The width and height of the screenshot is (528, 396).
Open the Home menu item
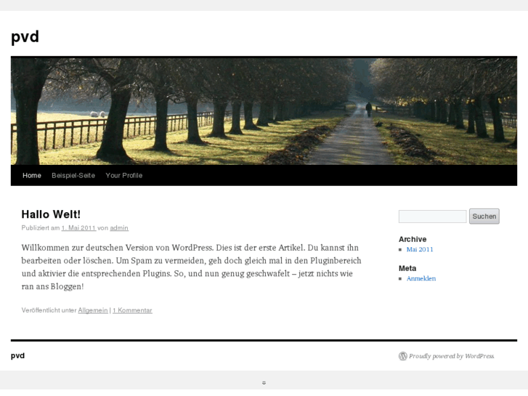(32, 175)
